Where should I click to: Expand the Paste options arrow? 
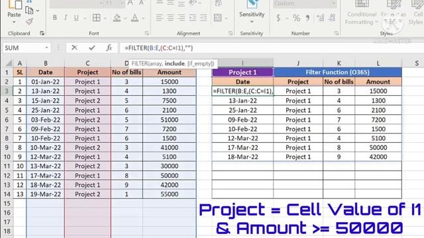point(14,22)
